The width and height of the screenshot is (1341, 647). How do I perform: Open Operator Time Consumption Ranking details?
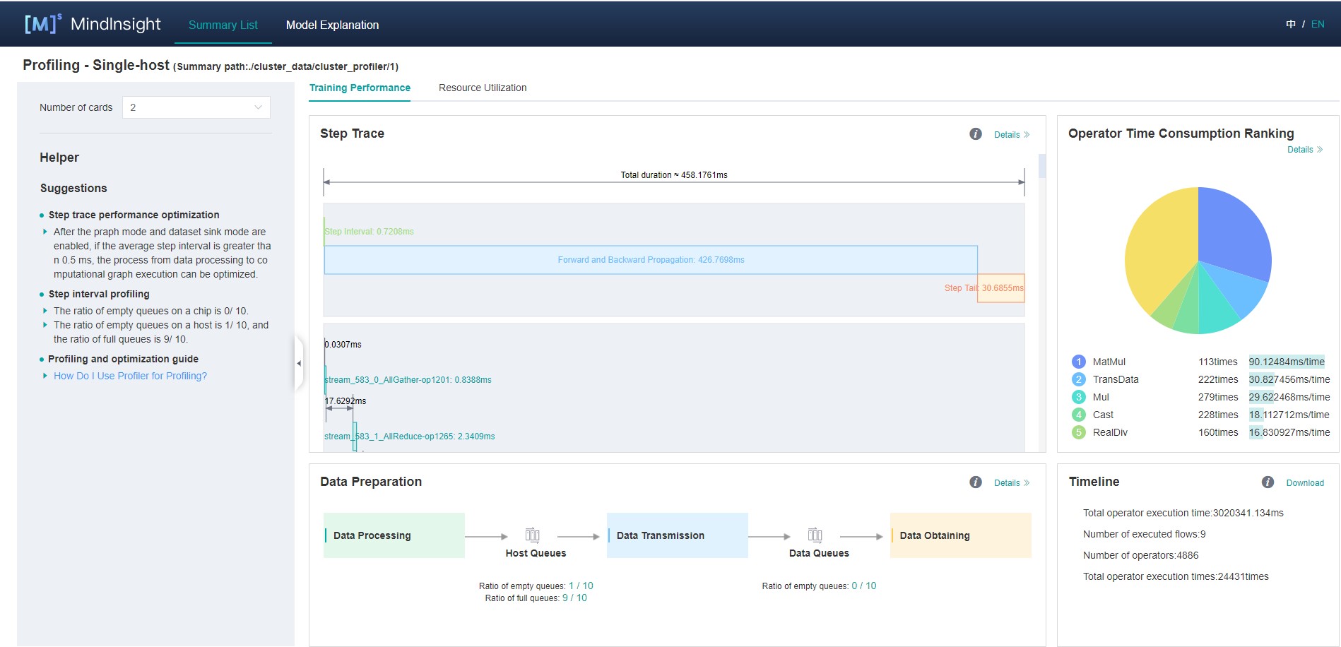(1304, 150)
